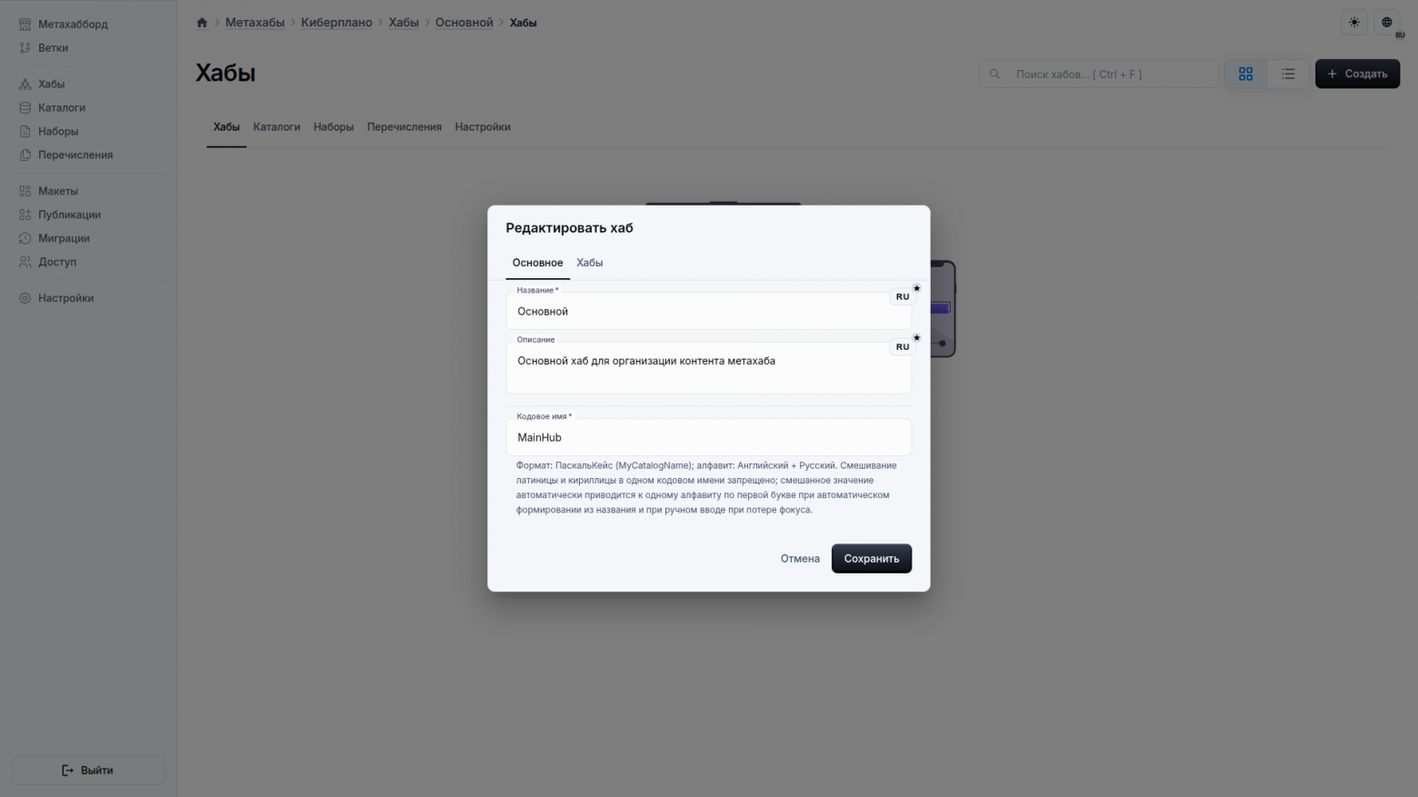Open the Описание field RU language selector
This screenshot has width=1418, height=797.
pyautogui.click(x=903, y=347)
